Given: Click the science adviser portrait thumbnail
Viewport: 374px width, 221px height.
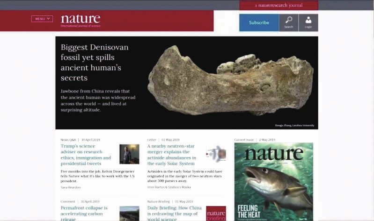Looking at the screenshot, I should (129, 154).
